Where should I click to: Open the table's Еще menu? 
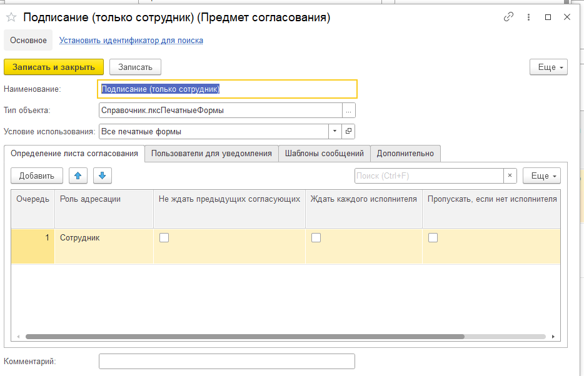click(541, 176)
